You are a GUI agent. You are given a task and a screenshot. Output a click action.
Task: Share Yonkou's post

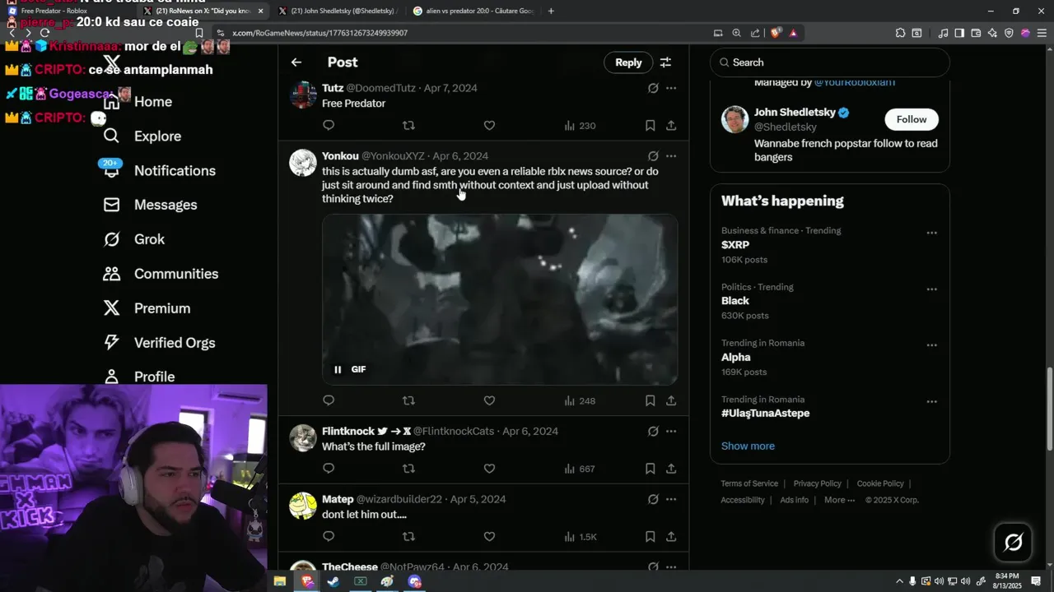[671, 400]
